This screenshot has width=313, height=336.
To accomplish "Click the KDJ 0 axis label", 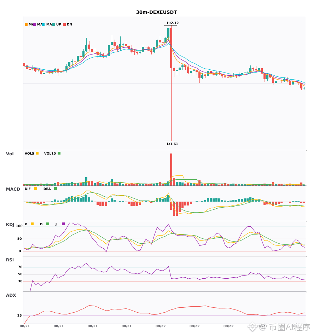I will 20,251.
